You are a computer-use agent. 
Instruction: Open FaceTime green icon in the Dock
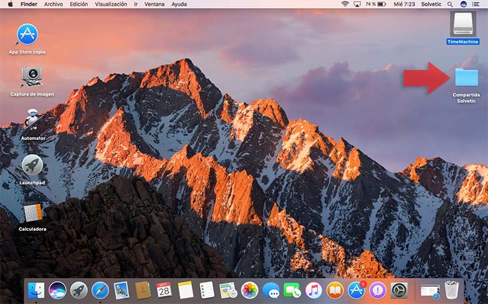pos(292,291)
